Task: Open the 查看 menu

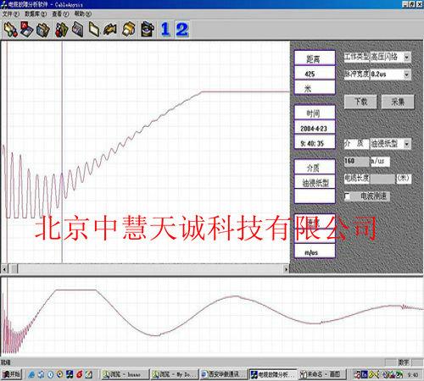Action: 60,14
